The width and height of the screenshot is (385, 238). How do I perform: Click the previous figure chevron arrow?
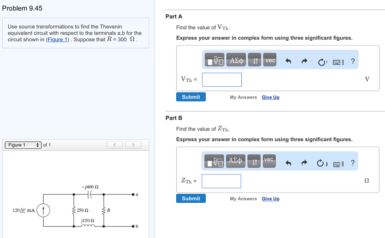click(x=114, y=145)
